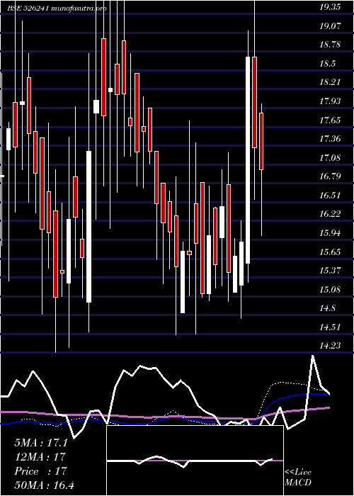Click the 50MA : 16.4 readout
The width and height of the screenshot is (354, 496).
[44, 485]
